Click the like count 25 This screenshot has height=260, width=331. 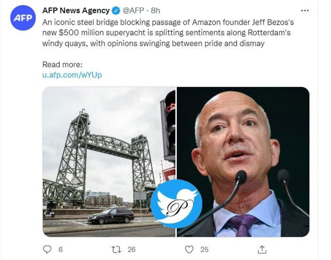pyautogui.click(x=204, y=249)
